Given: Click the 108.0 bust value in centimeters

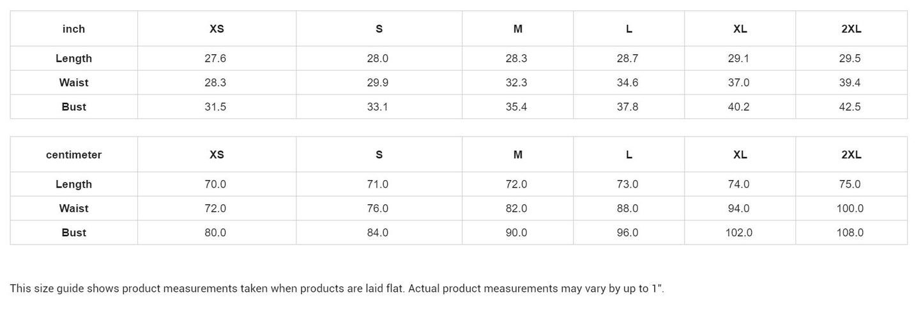Looking at the screenshot, I should click(850, 232).
